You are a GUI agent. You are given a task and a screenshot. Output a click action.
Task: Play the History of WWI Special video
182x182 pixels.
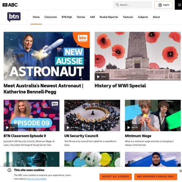(x=98, y=77)
